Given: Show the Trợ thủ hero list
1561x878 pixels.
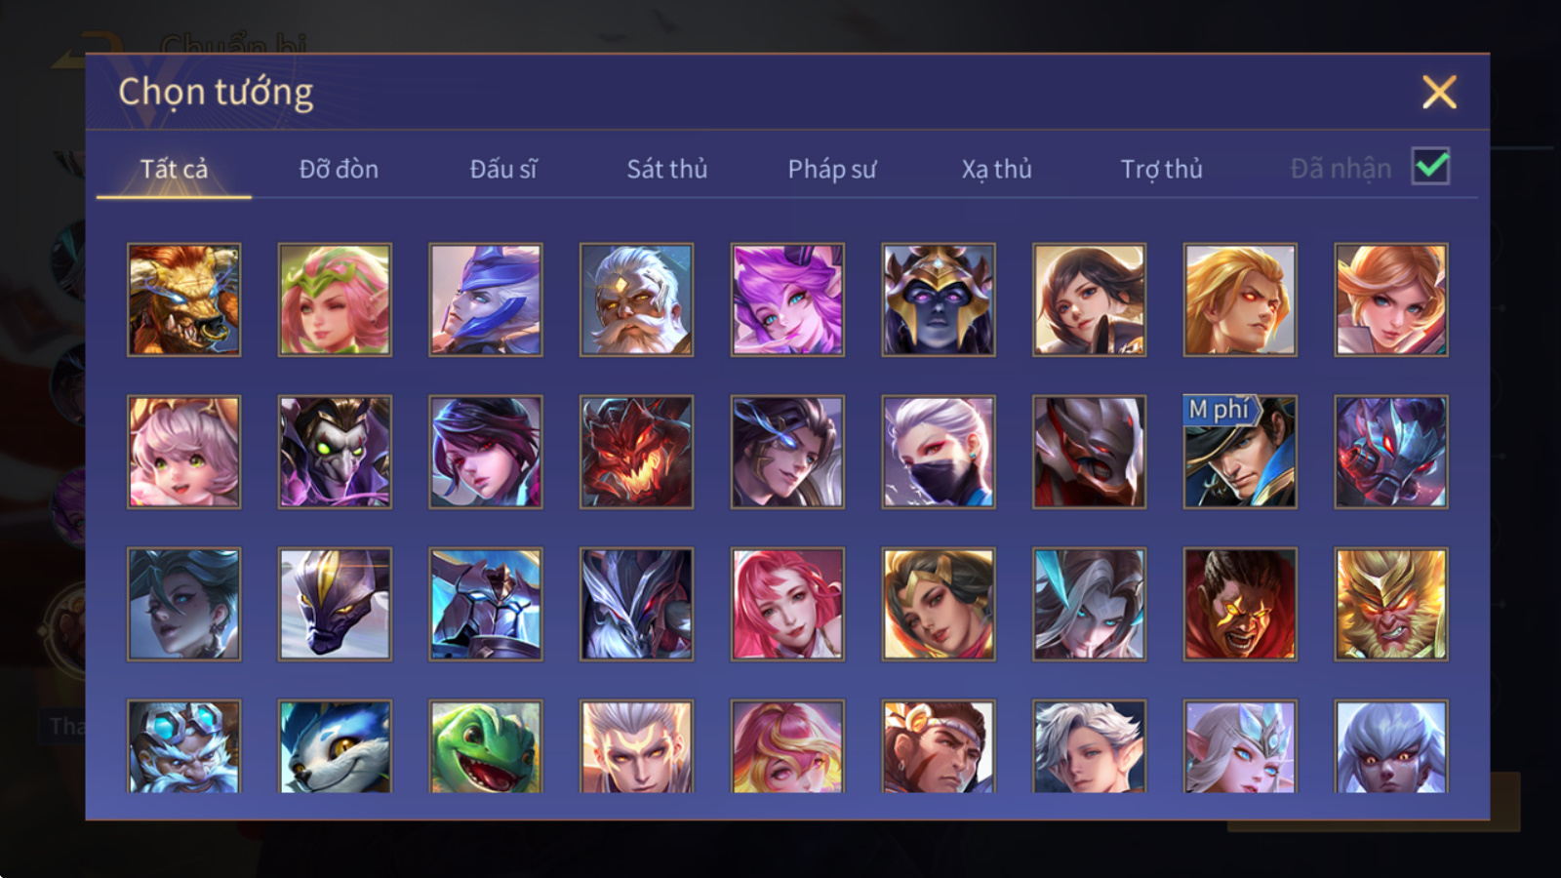Looking at the screenshot, I should [x=1161, y=169].
